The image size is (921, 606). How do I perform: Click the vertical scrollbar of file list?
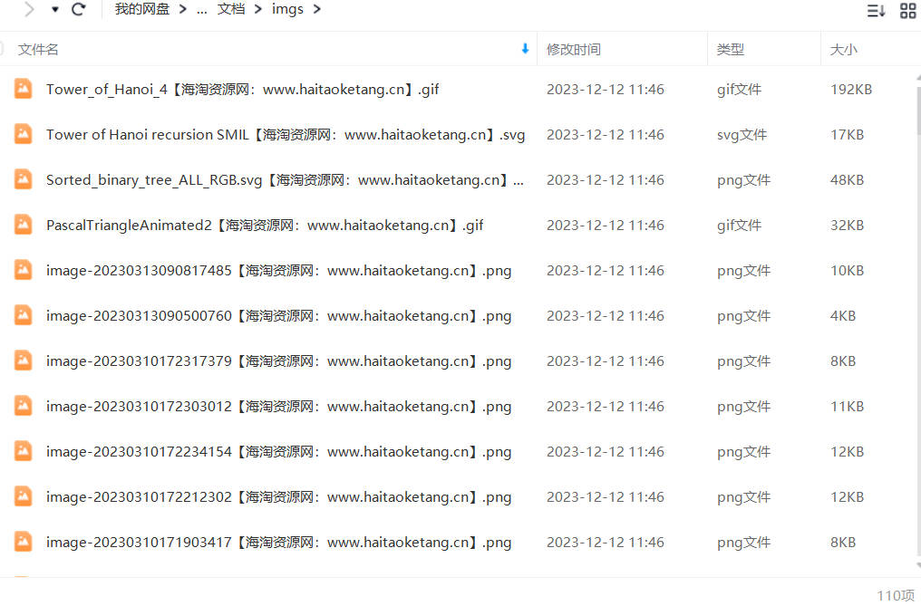918,110
